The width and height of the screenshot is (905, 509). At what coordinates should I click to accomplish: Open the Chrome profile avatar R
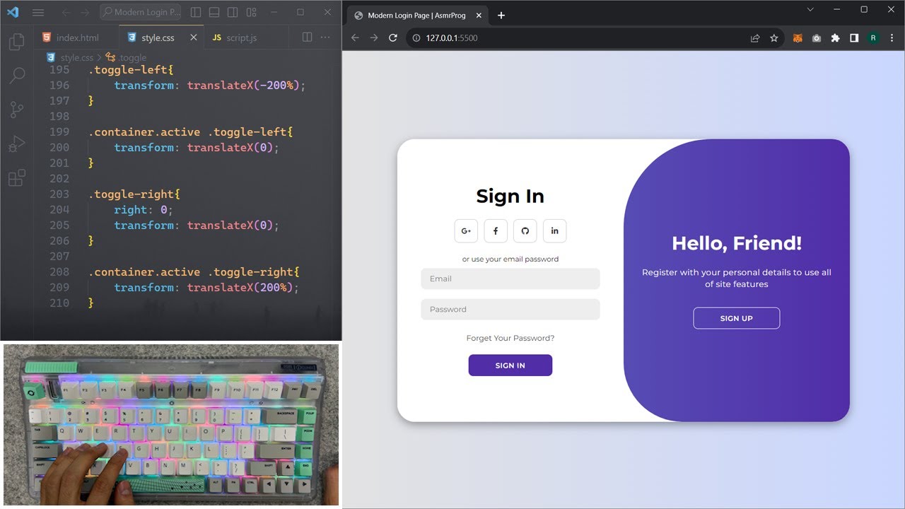(873, 38)
